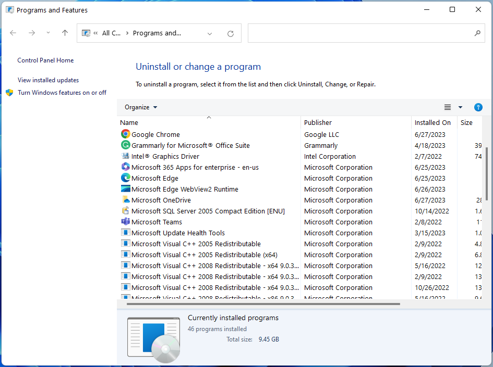Sort by the Name column header
Image resolution: width=493 pixels, height=367 pixels.
[209, 122]
